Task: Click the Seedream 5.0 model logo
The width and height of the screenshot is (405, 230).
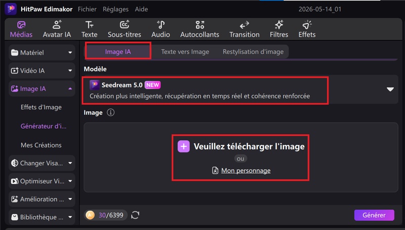Action: click(95, 85)
